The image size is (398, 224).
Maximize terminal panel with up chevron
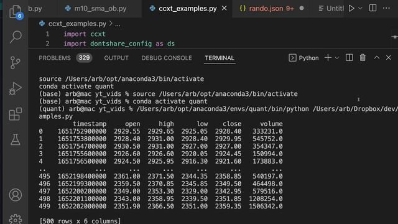click(377, 58)
